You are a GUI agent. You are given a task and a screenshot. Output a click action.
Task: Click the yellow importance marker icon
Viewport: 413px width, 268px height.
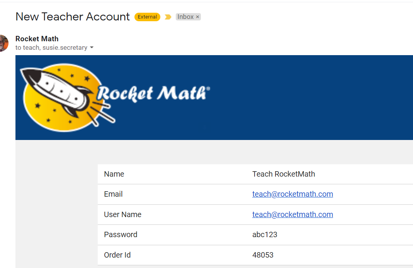tap(168, 17)
